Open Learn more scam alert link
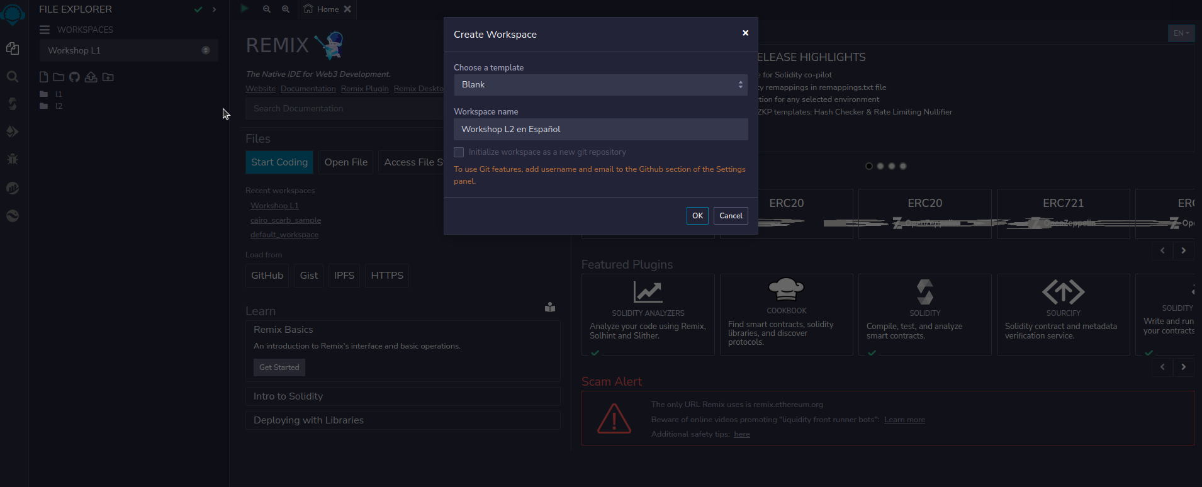This screenshot has width=1202, height=487. coord(904,420)
